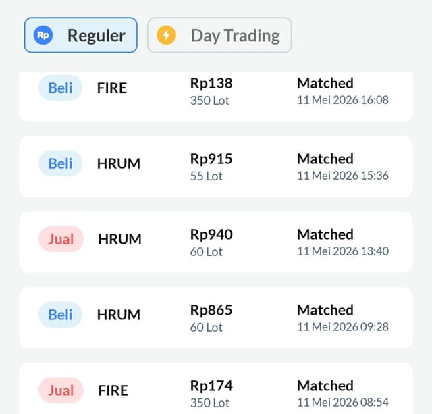Click the HRUM stock name in the Rp915 order
Screen dimensions: 432x414
(119, 163)
